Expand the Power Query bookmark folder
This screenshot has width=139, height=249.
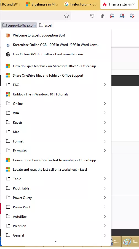56,198
